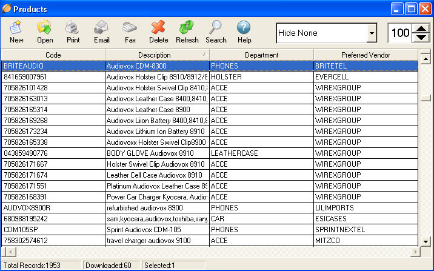Refresh the products list

pyautogui.click(x=187, y=32)
